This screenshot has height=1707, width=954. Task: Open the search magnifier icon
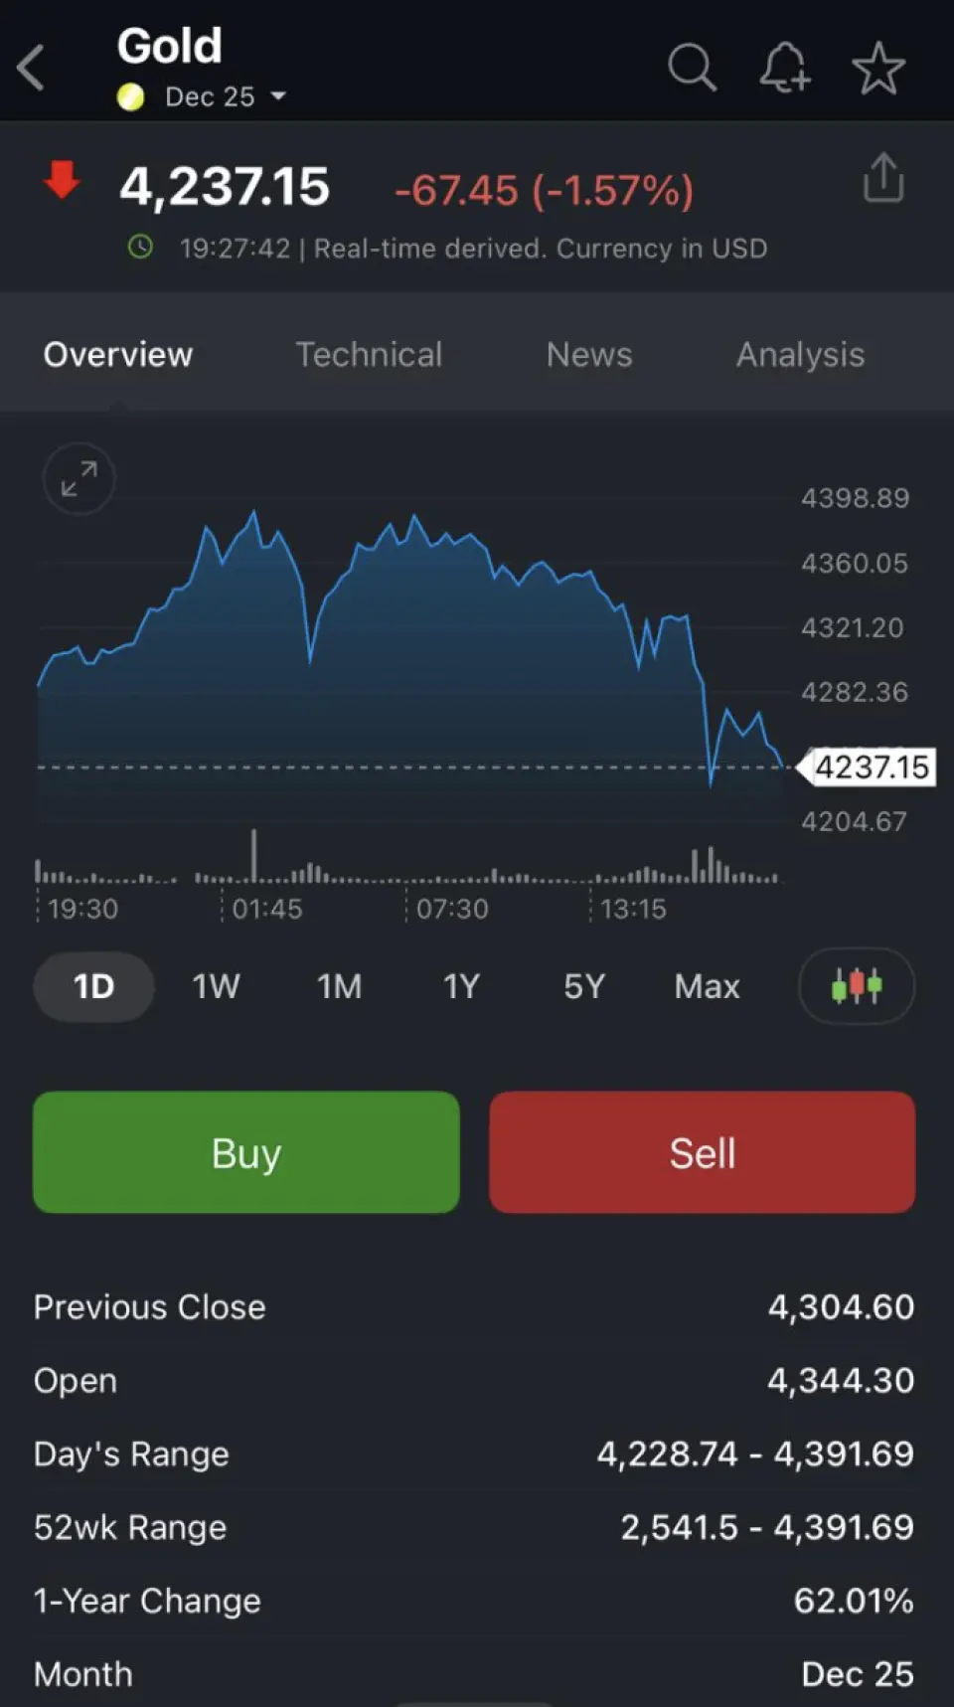pos(692,69)
